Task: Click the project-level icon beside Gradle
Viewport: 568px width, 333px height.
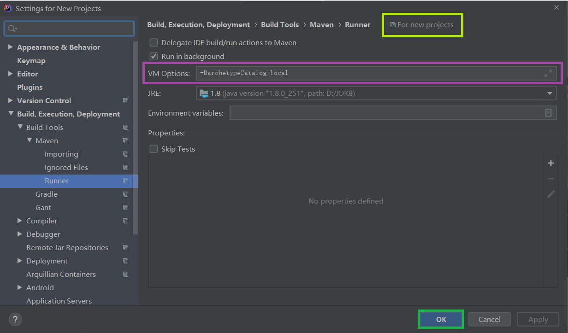Action: [x=125, y=194]
